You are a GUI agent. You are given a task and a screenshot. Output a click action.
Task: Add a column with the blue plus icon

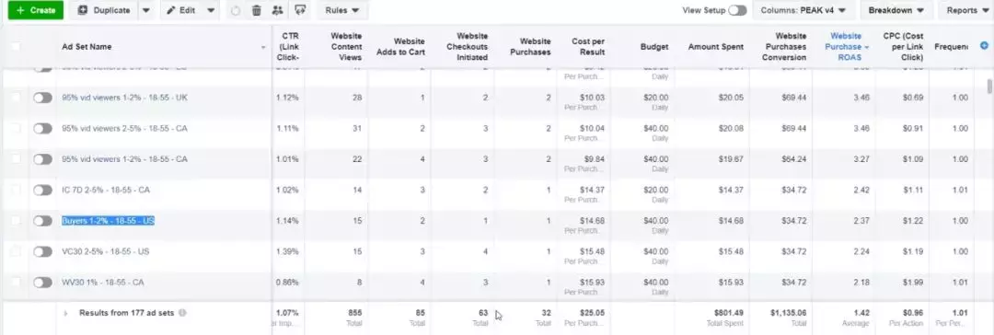(985, 46)
